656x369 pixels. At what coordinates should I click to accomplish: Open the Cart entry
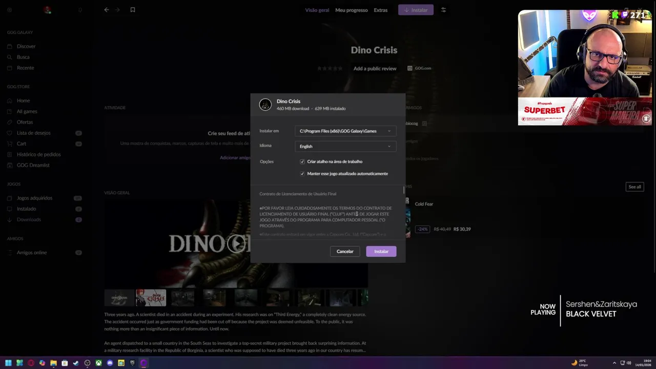[x=22, y=143]
